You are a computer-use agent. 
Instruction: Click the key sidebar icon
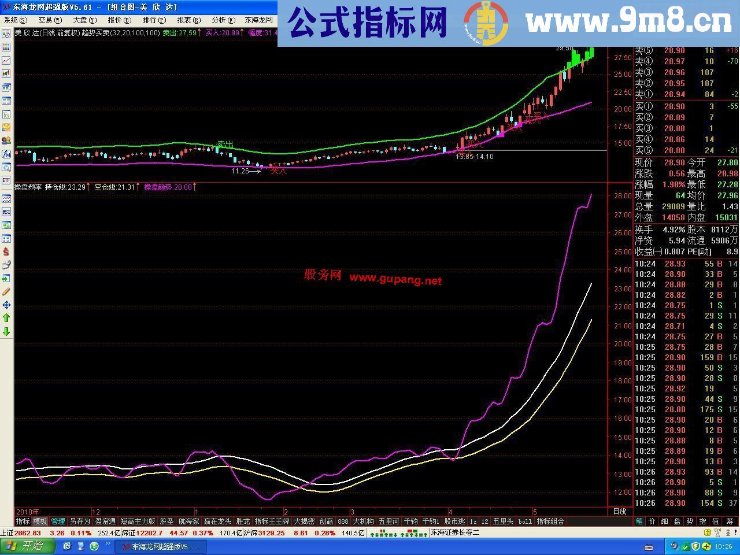(x=6, y=265)
